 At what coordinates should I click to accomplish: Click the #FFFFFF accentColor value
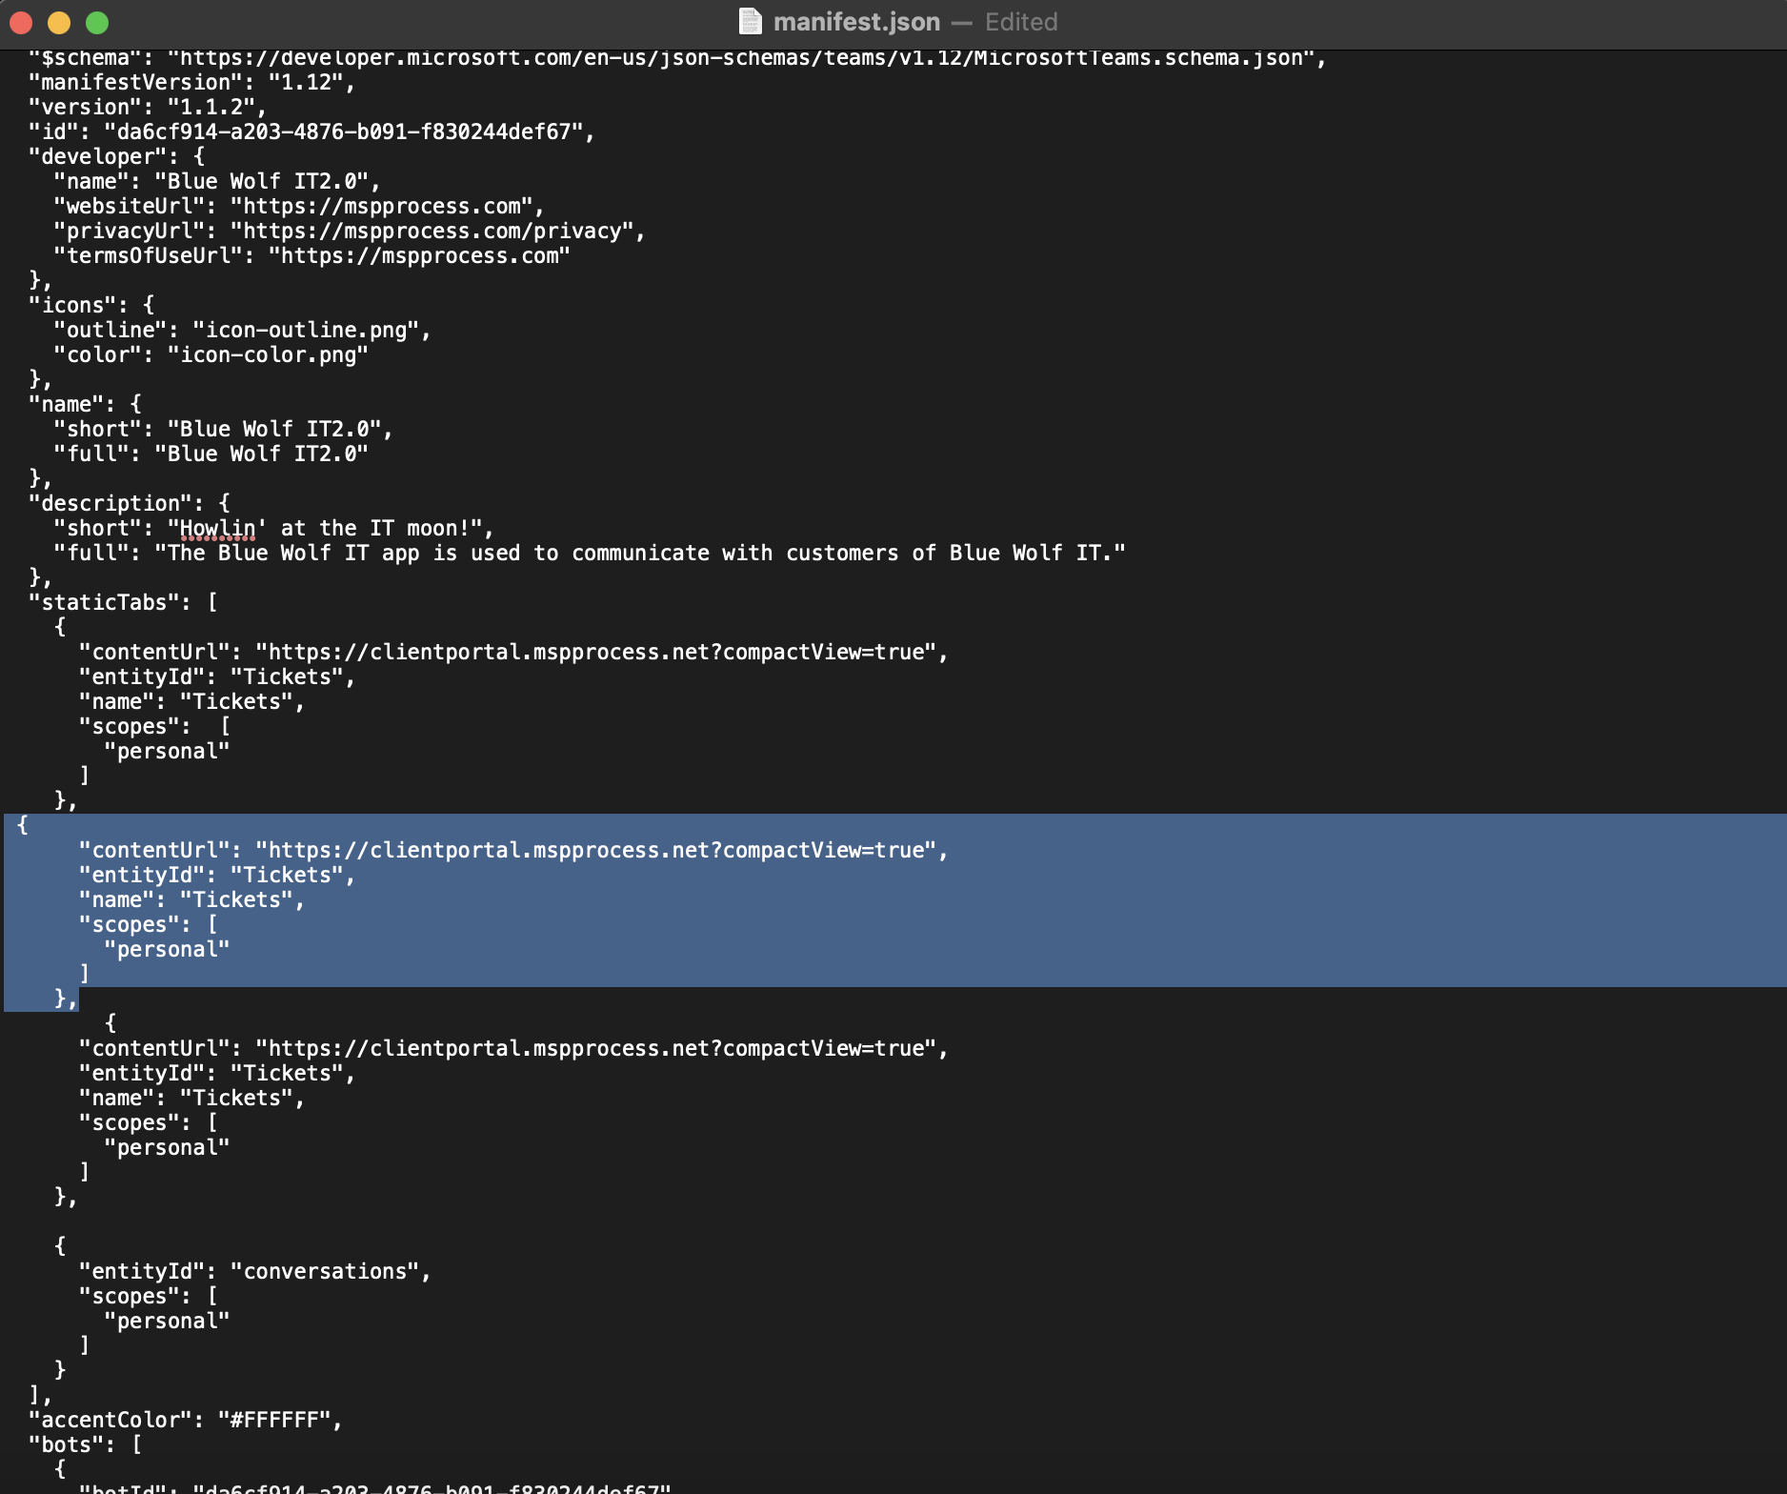click(x=280, y=1421)
